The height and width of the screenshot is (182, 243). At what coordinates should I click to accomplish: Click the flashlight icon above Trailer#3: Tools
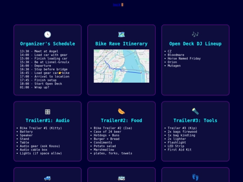tap(195, 111)
